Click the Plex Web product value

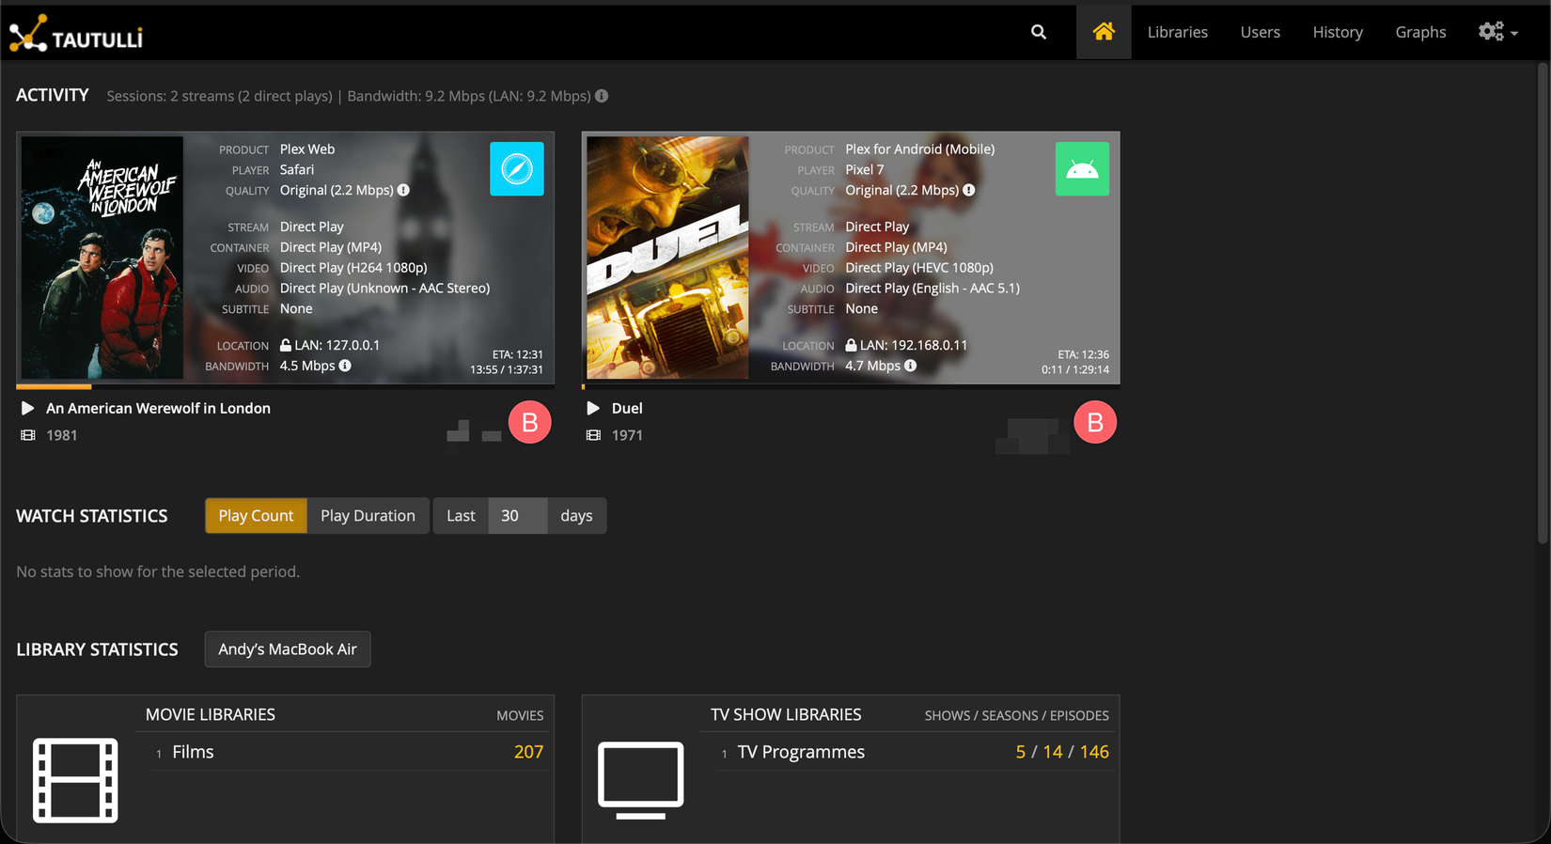(307, 148)
